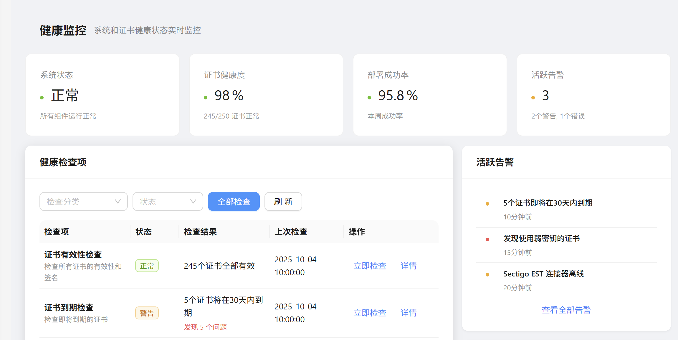The height and width of the screenshot is (340, 678).
Task: Click the 活跃告警 summary card showing 3
Action: 593,95
